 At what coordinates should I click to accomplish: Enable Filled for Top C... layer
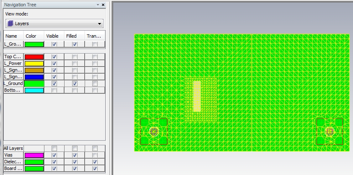[x=75, y=57]
